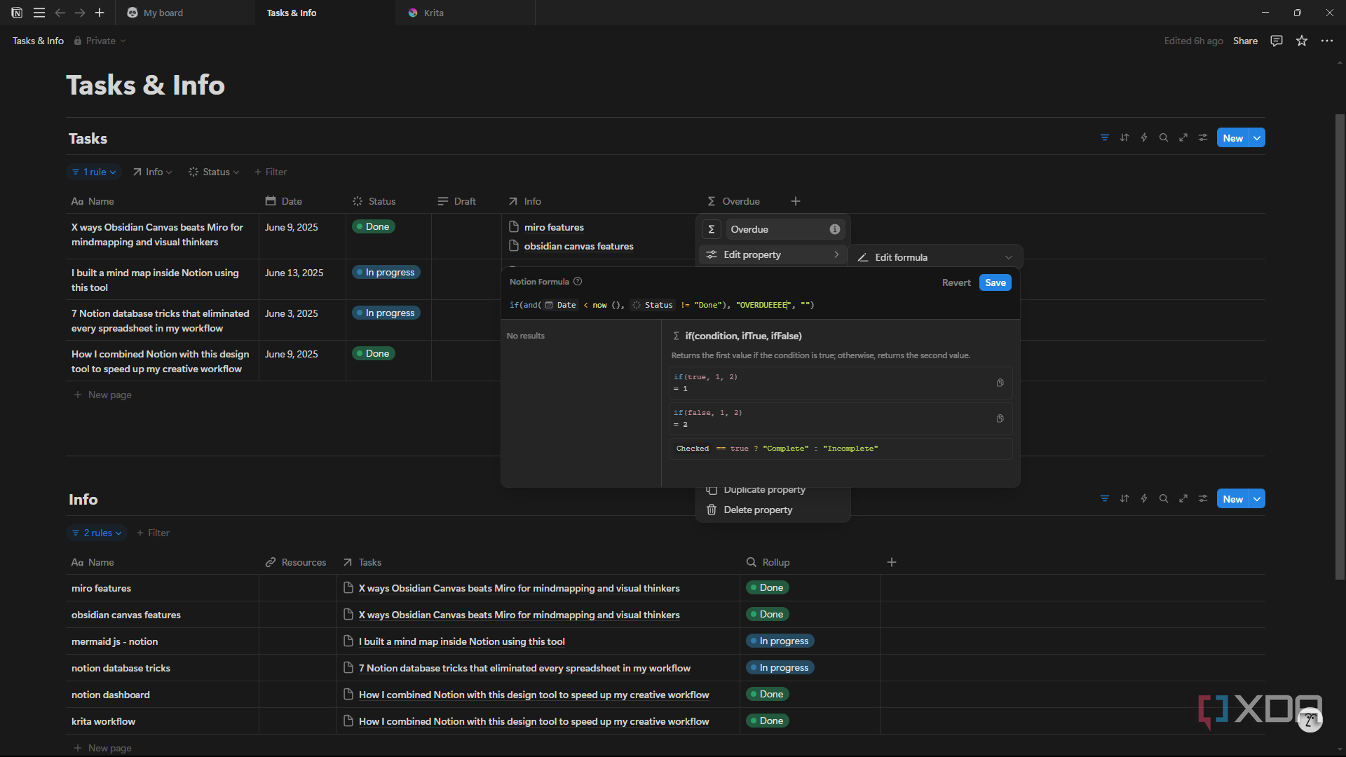Open a new tab with the plus icon

tap(100, 13)
